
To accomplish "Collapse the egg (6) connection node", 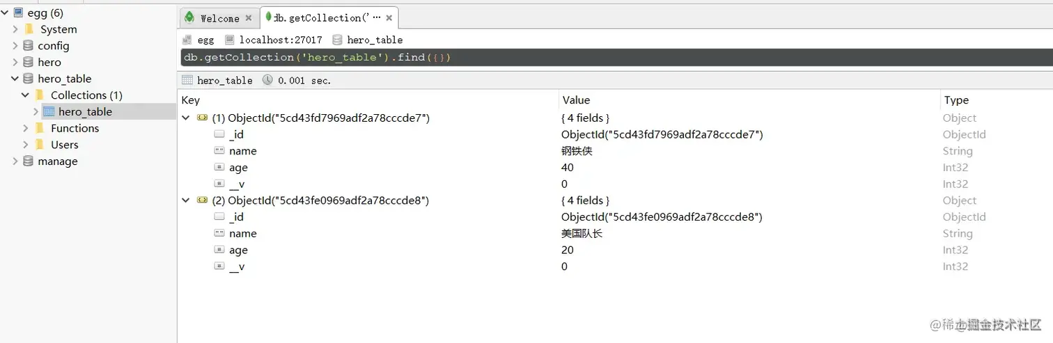I will (x=5, y=13).
